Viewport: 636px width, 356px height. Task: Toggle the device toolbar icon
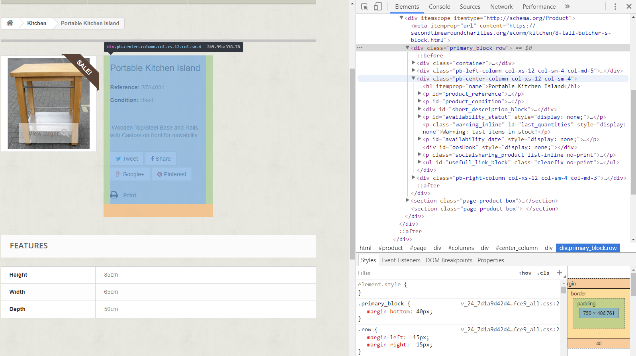coord(378,6)
